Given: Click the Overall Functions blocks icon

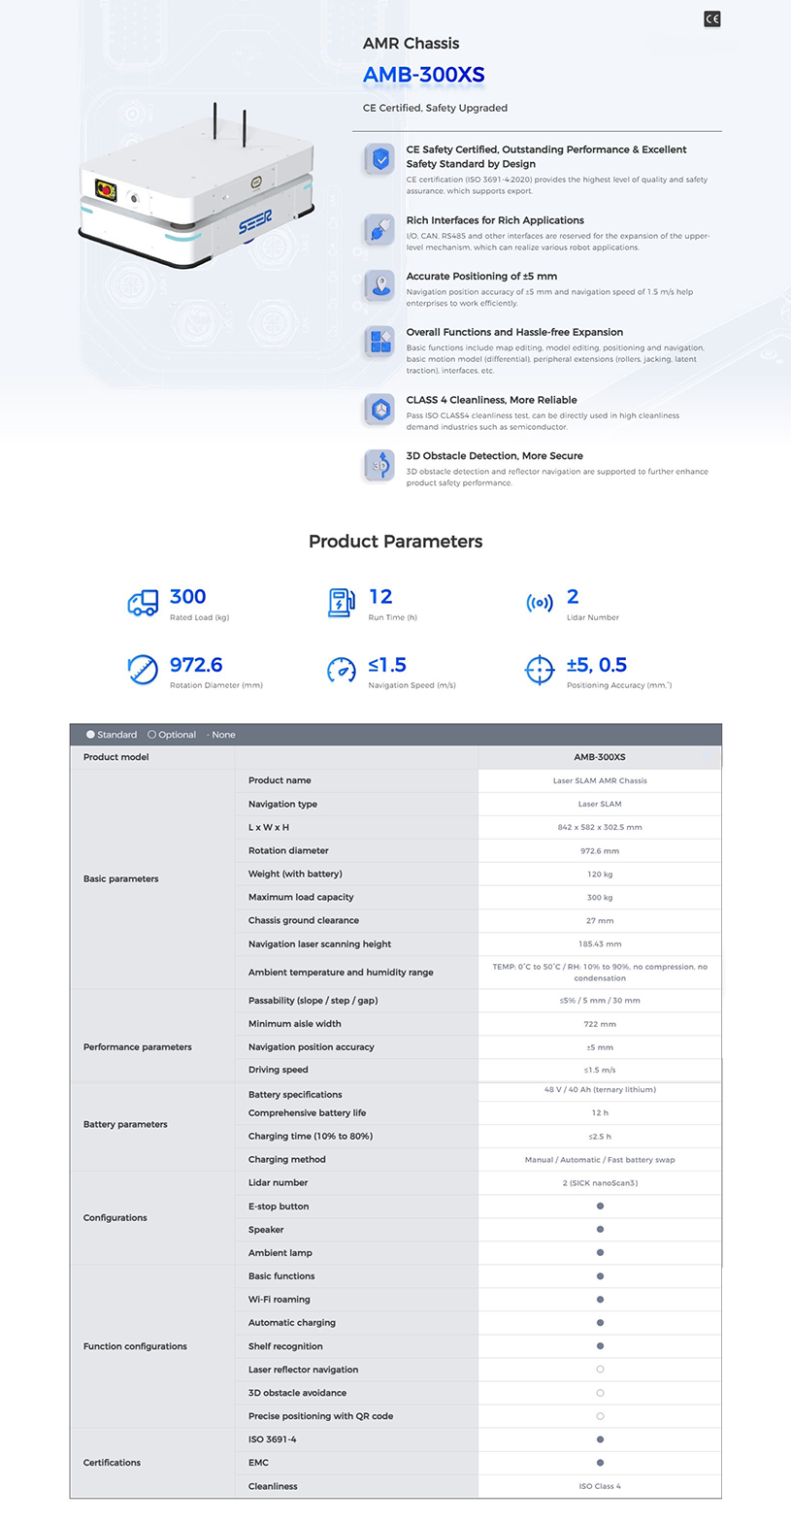Looking at the screenshot, I should [x=379, y=342].
